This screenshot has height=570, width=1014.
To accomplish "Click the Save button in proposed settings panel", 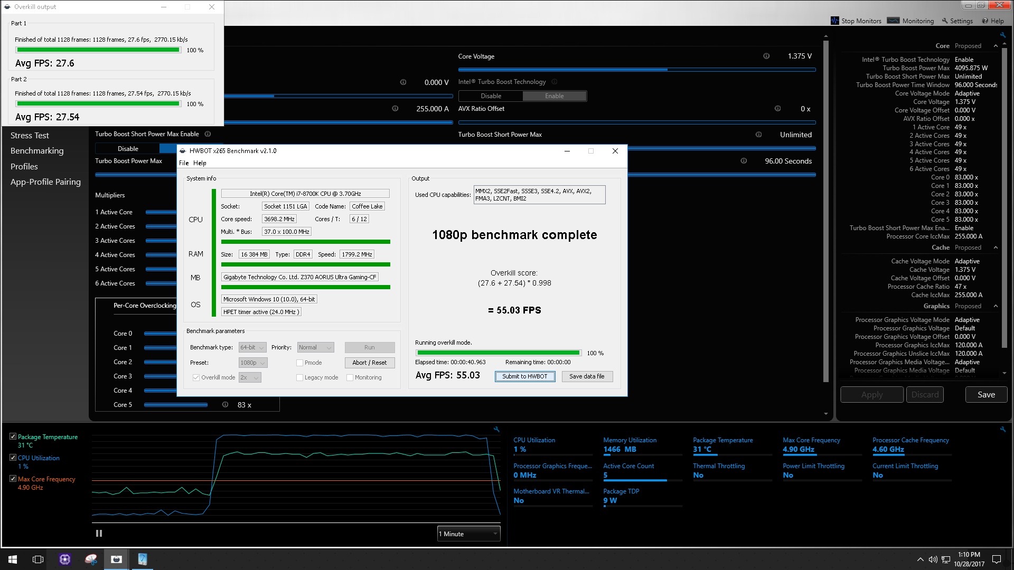I will coord(986,394).
